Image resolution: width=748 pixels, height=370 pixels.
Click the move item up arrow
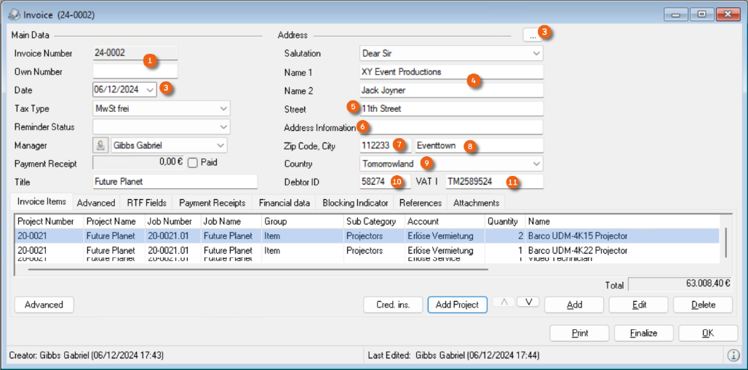pos(503,302)
